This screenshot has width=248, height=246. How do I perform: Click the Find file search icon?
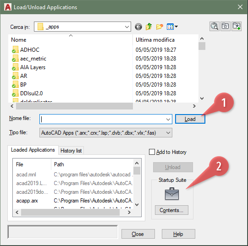[215, 26]
